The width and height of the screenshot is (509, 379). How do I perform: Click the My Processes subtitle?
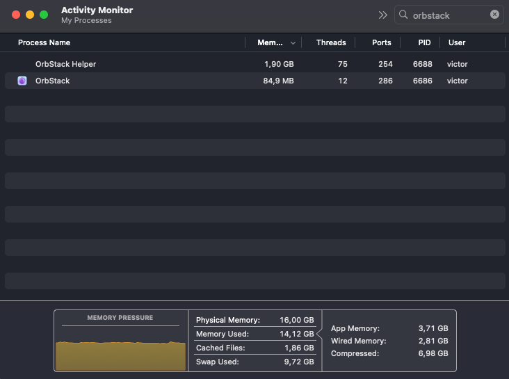click(x=86, y=20)
